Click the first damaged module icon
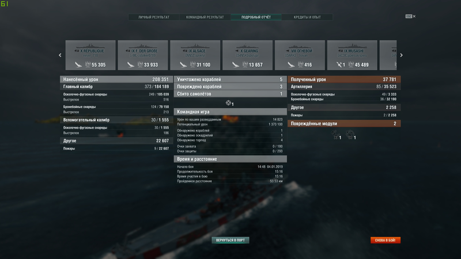The width and height of the screenshot is (461, 259). pyautogui.click(x=335, y=135)
